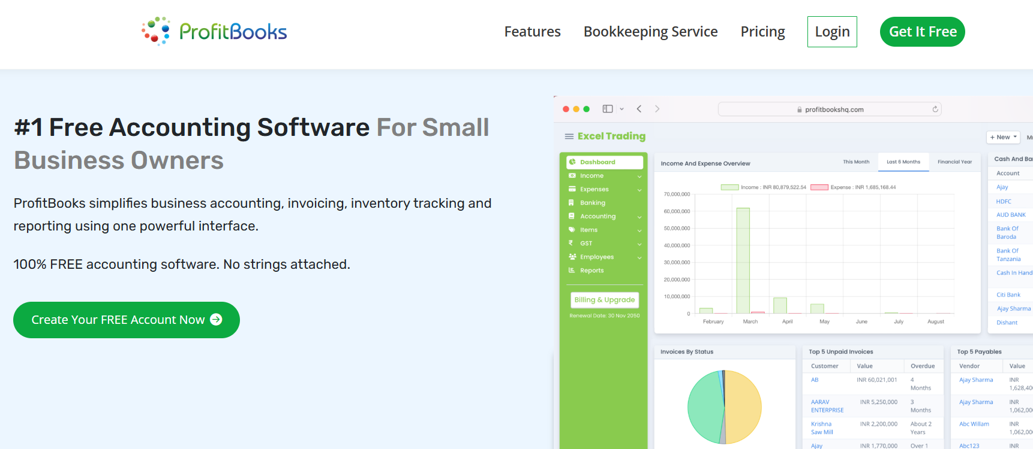Switch to the This Month tab
Screen dimensions: 1033x449
click(x=856, y=162)
